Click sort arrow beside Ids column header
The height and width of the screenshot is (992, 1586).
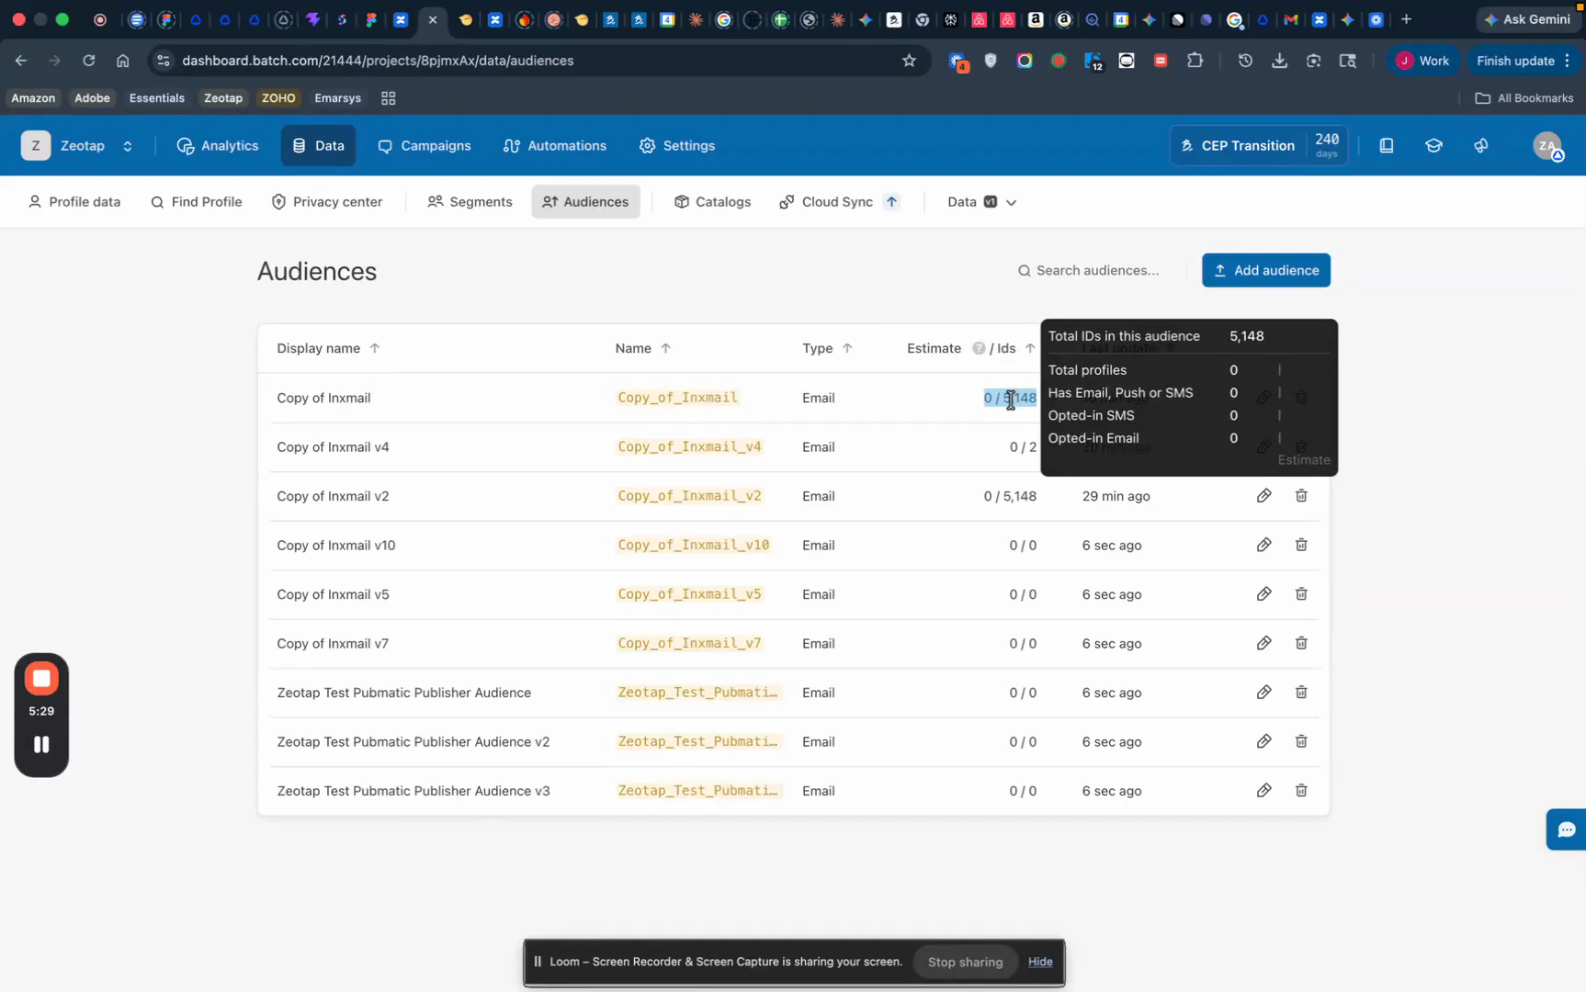(x=1030, y=348)
